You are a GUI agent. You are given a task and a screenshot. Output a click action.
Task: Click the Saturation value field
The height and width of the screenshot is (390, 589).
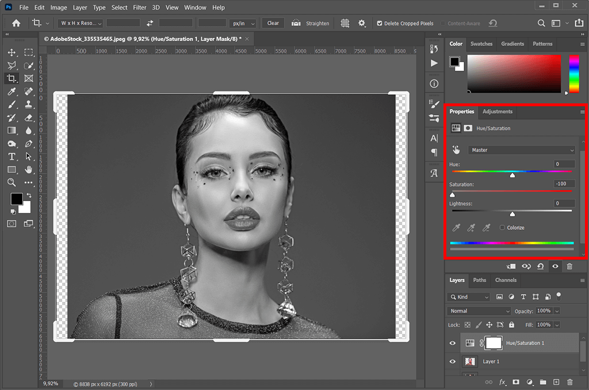565,184
